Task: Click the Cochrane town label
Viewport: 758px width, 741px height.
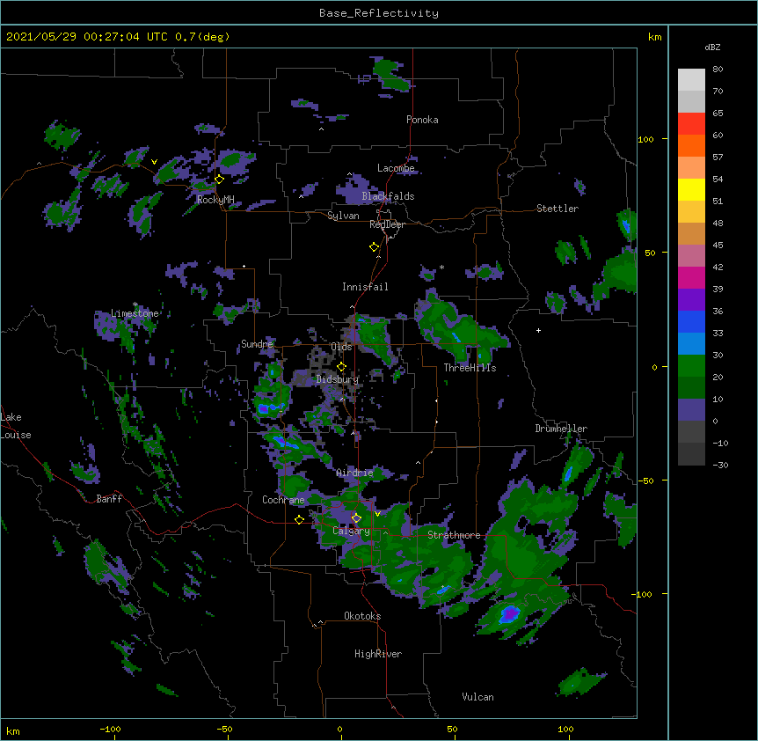Action: [x=283, y=500]
